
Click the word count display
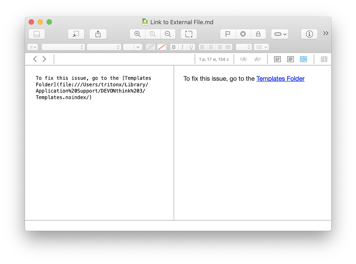pos(214,59)
